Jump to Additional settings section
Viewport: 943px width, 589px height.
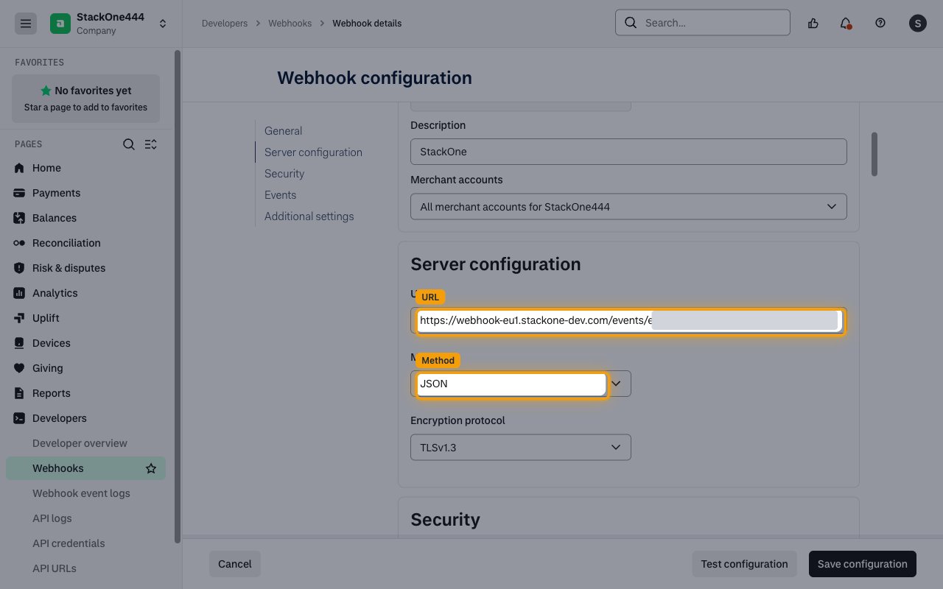309,216
